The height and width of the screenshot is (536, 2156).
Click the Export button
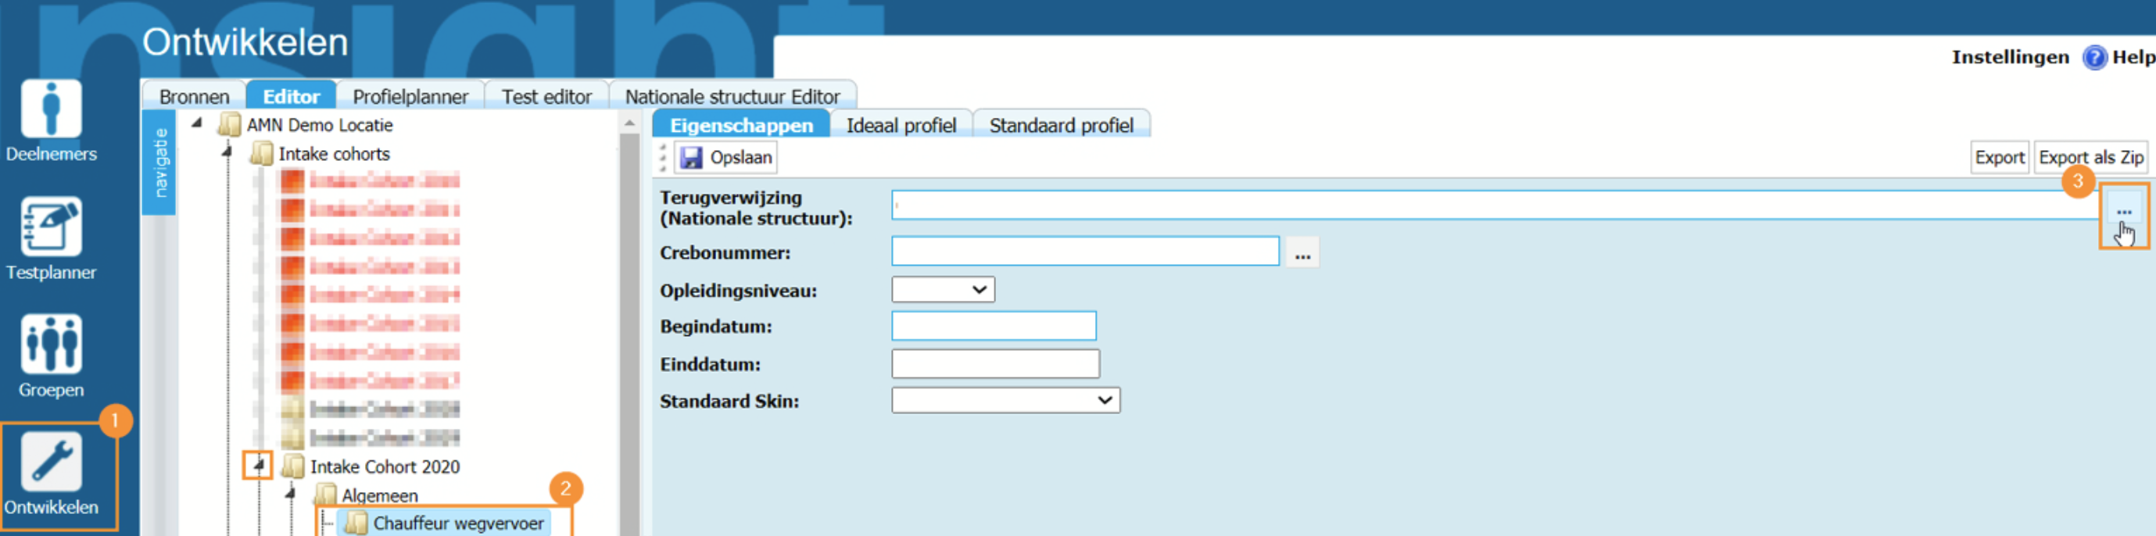pos(1999,157)
